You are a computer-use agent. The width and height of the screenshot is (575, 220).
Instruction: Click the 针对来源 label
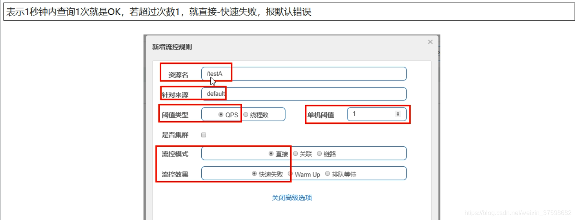click(x=175, y=95)
